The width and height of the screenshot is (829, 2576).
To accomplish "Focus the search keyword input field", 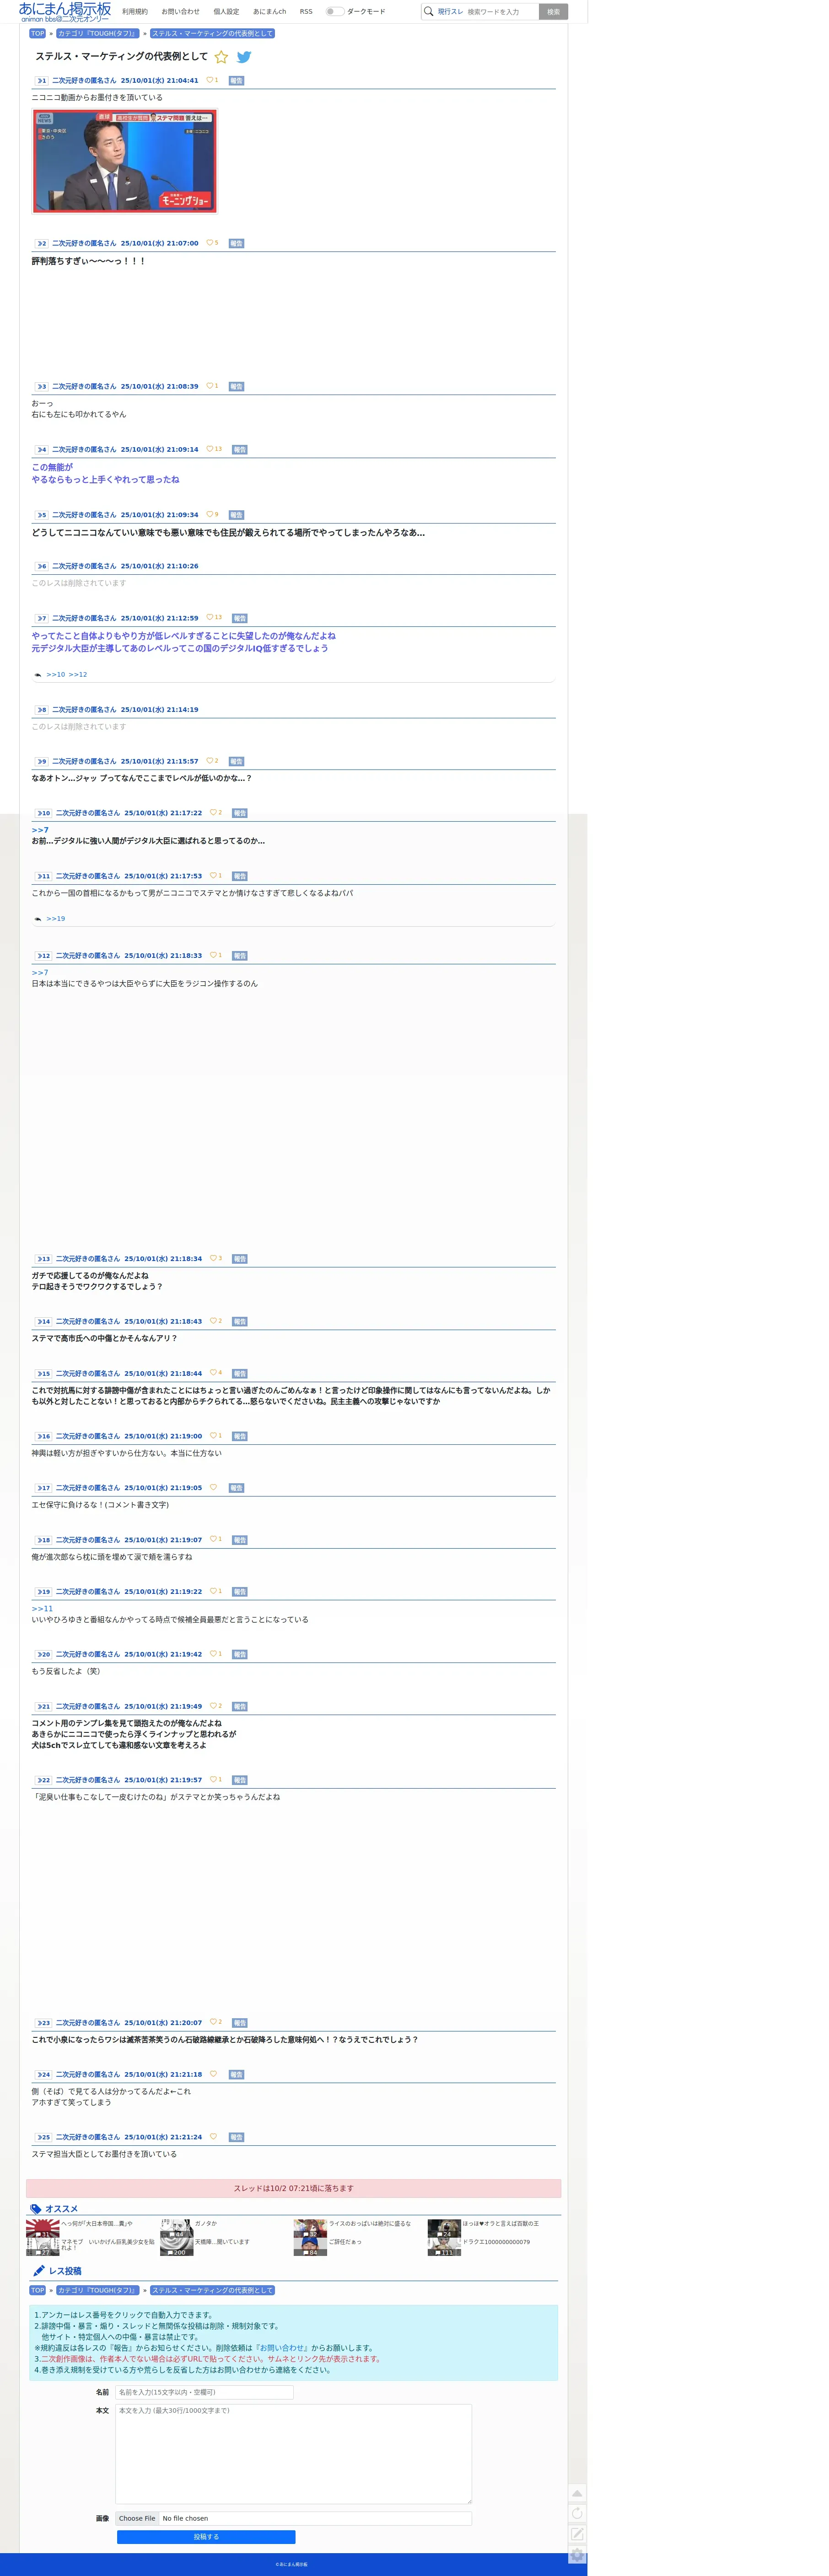I will [x=501, y=12].
